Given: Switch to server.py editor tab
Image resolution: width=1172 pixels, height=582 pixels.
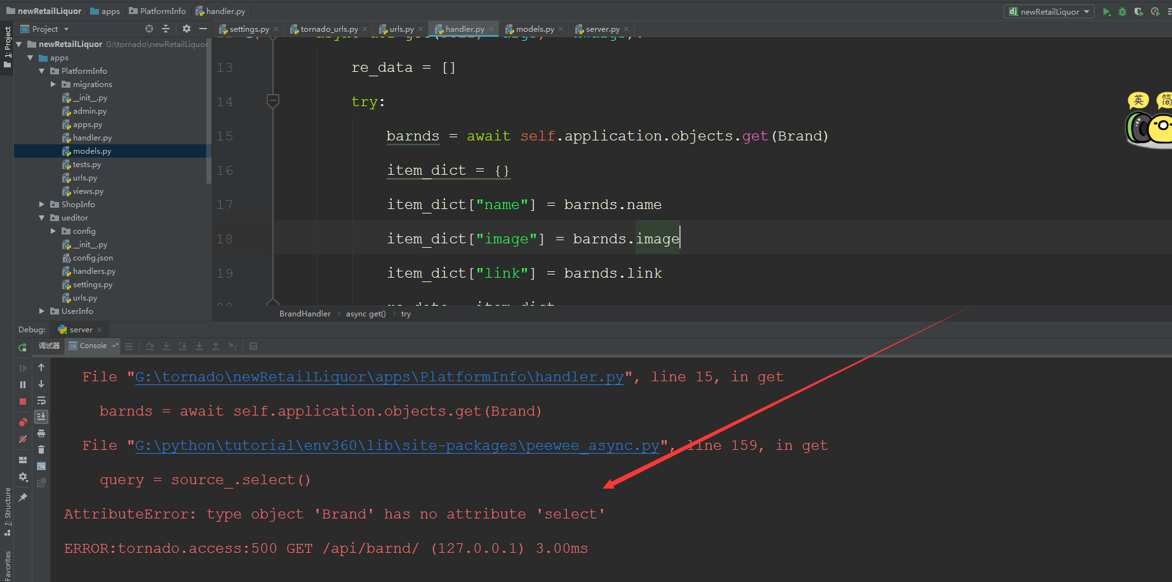Looking at the screenshot, I should (602, 29).
